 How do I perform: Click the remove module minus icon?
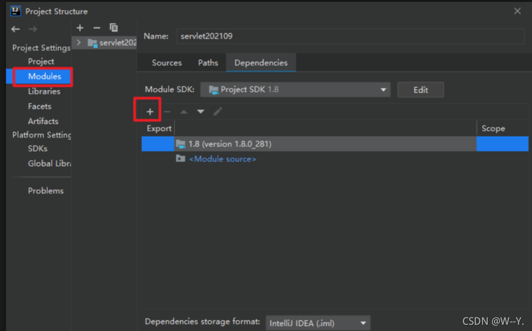pos(97,28)
